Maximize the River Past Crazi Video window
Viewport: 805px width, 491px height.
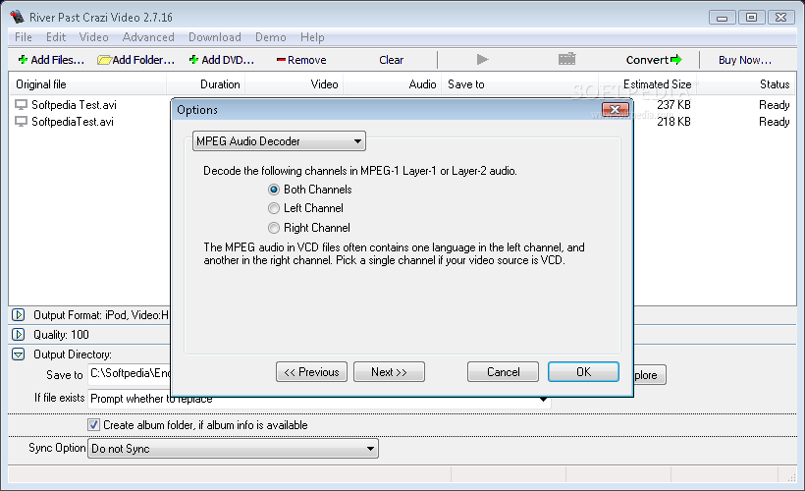(x=751, y=18)
